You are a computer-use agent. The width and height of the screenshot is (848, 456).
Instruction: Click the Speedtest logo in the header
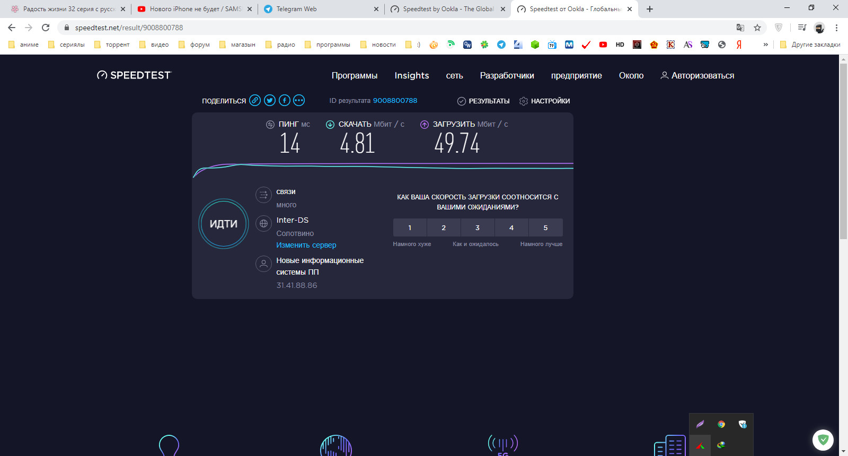click(134, 75)
